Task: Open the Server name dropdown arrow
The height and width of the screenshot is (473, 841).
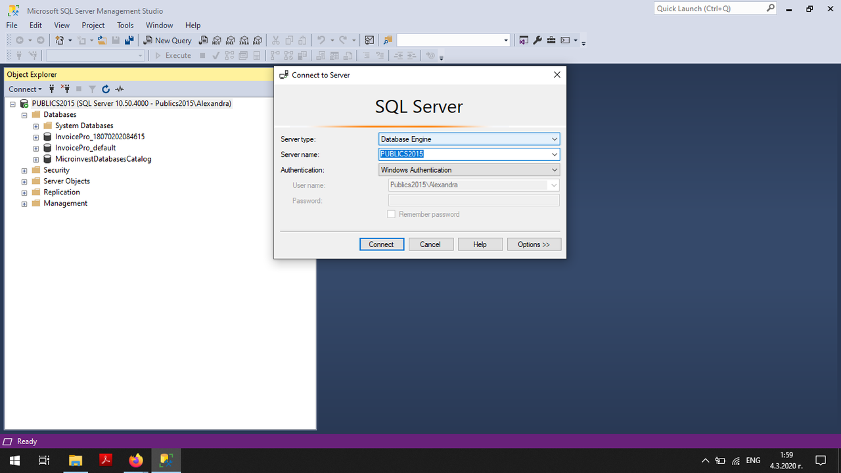Action: coord(555,154)
